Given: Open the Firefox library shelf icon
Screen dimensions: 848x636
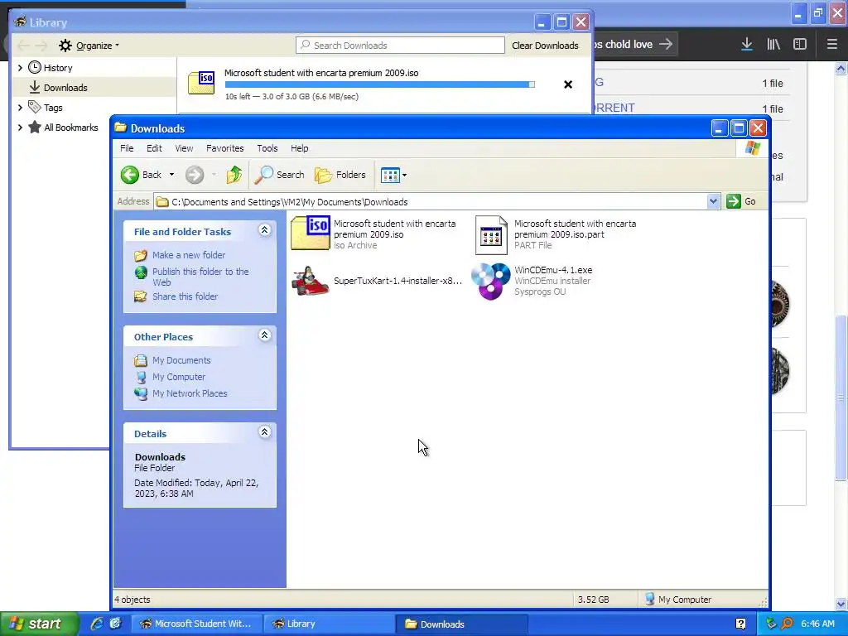Looking at the screenshot, I should (x=773, y=45).
